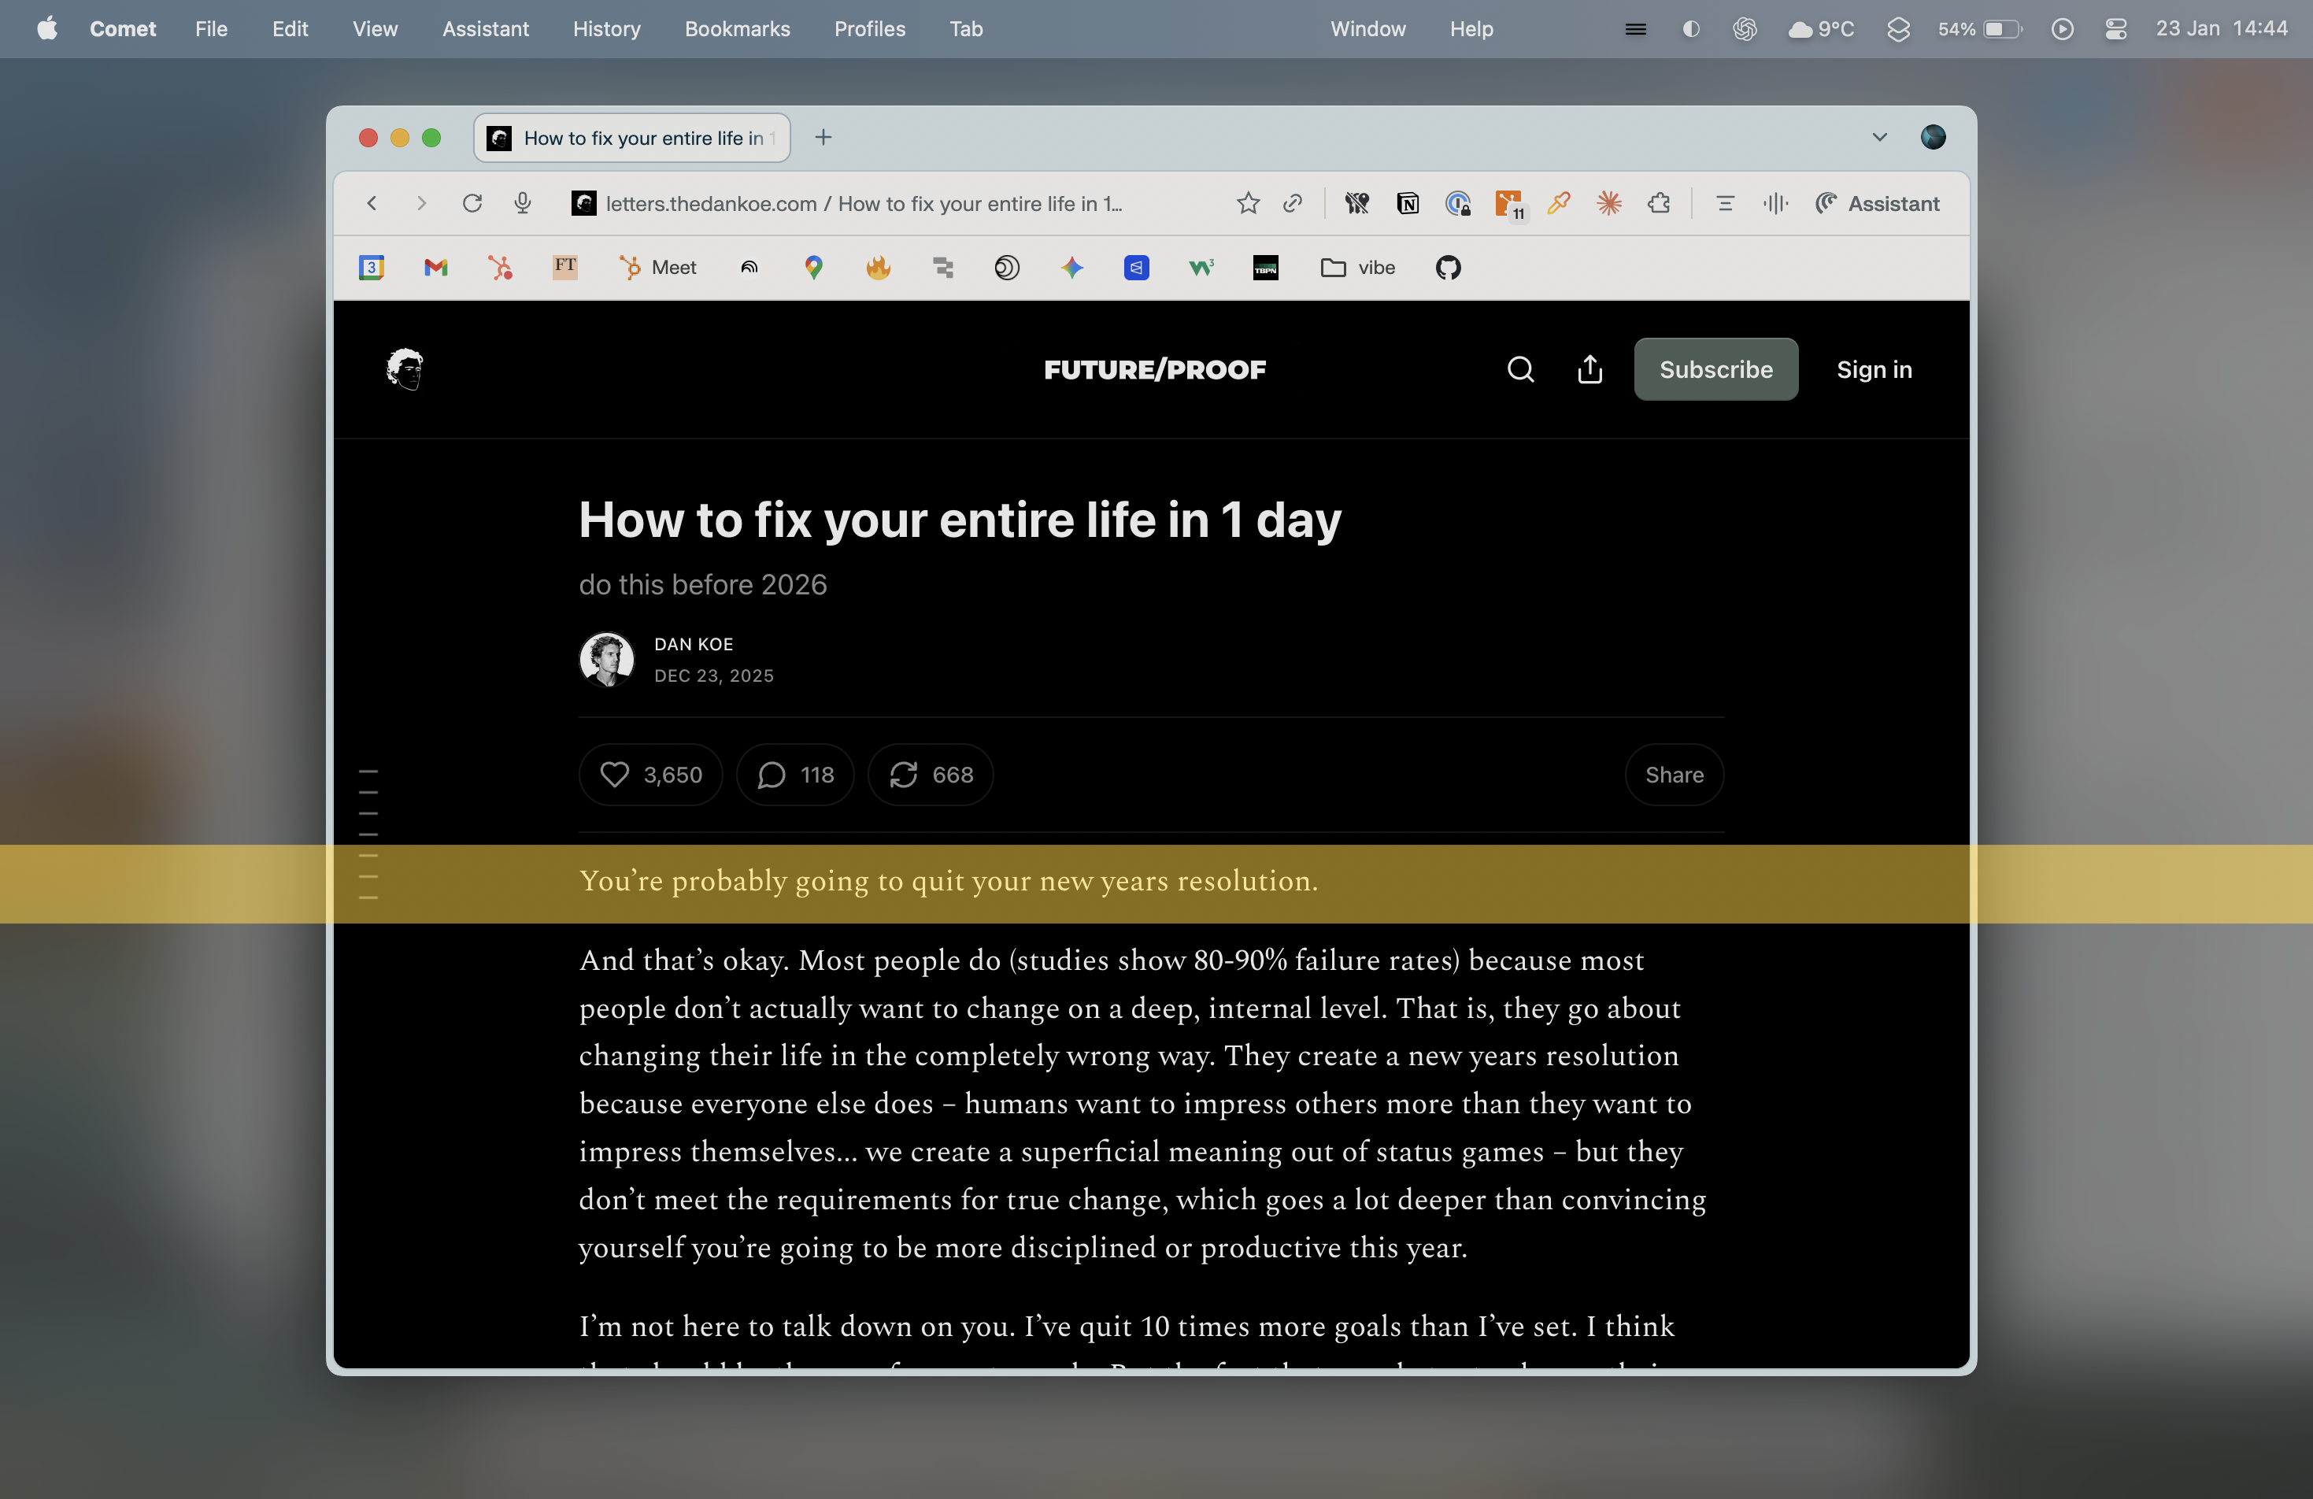This screenshot has height=1499, width=2313.
Task: Open the 1Password extension icon
Action: point(1458,203)
